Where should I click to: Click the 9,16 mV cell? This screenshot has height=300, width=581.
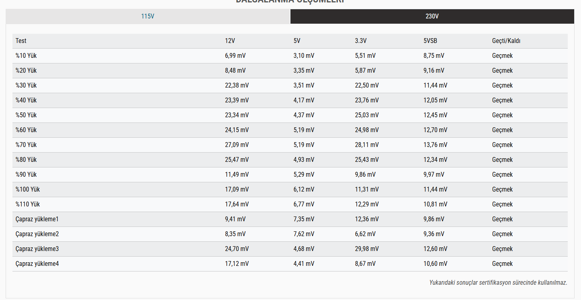click(434, 71)
